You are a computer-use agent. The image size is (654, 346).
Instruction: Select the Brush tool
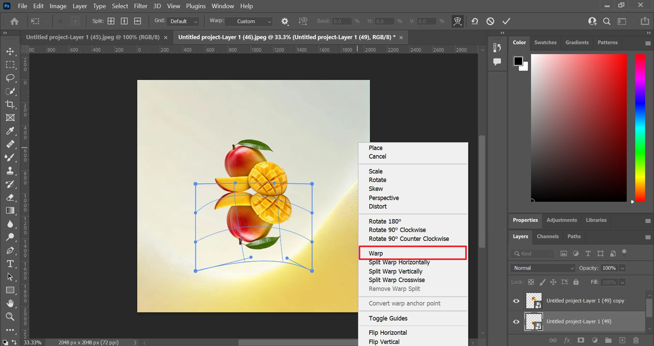click(10, 158)
